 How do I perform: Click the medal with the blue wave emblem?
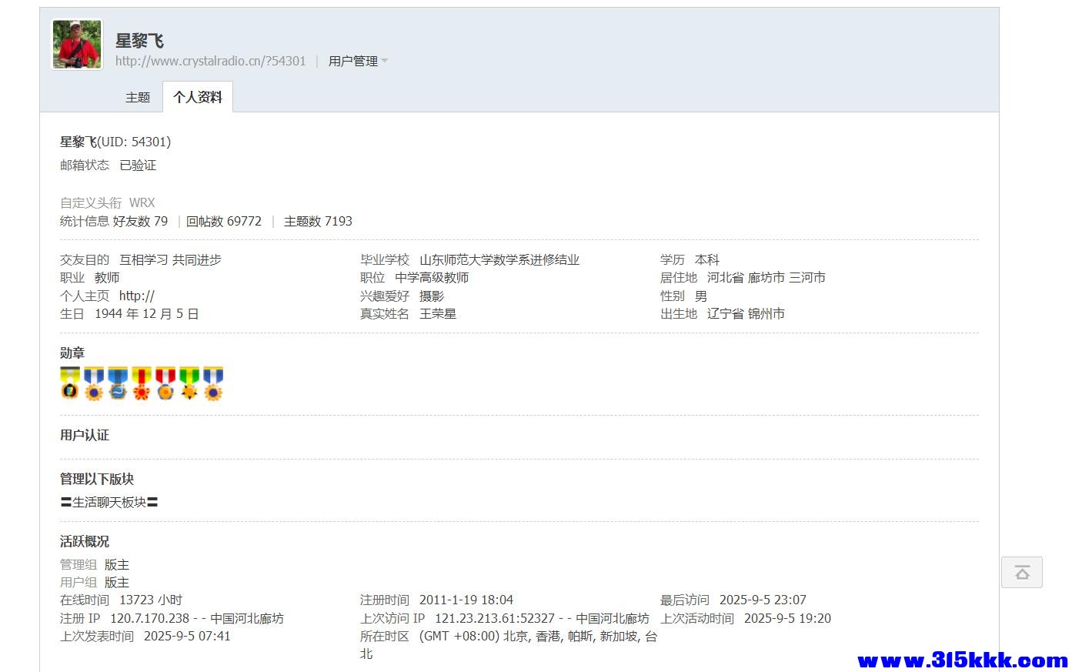[117, 383]
